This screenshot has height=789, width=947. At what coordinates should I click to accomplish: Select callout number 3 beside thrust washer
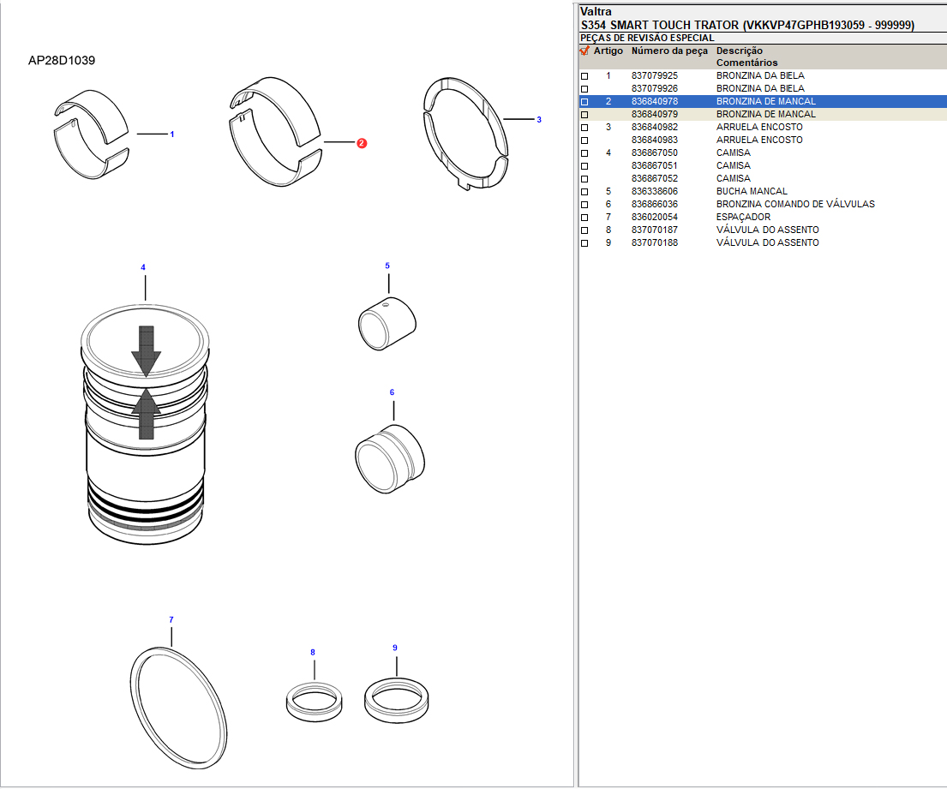[539, 120]
